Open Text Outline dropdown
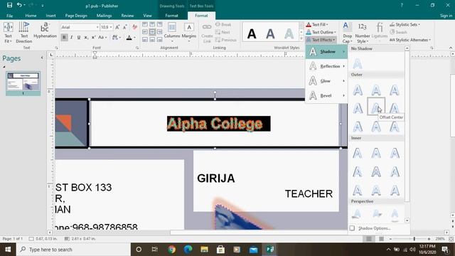 pos(321,32)
